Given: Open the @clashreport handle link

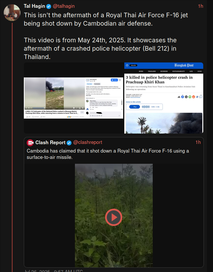Looking at the screenshot, I should (88, 142).
